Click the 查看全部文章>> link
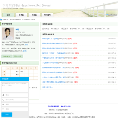This screenshot has height=118, width=118. [48, 87]
